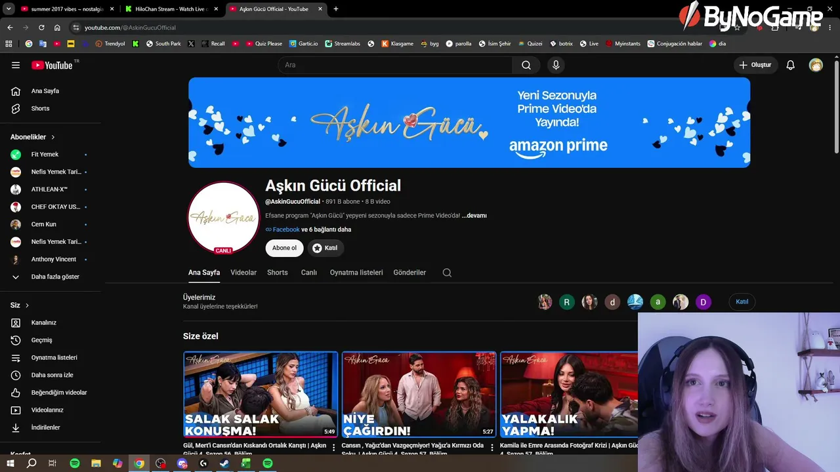Open the Chrome tab search dropdown

click(x=9, y=9)
